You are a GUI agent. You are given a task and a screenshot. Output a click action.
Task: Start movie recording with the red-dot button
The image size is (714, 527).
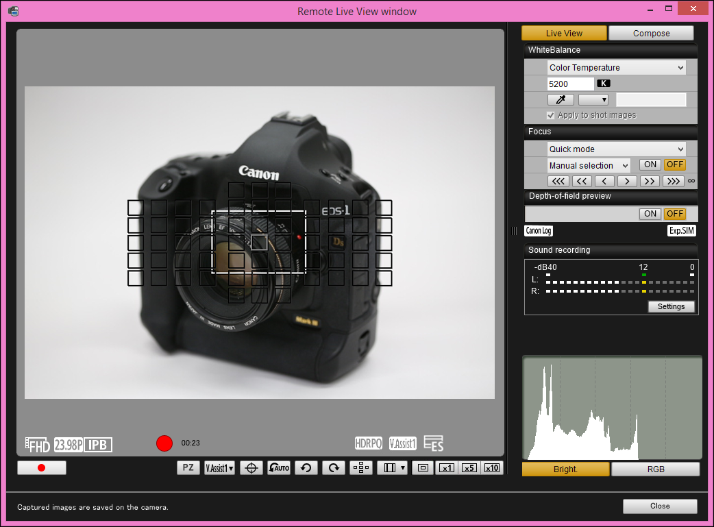(41, 468)
